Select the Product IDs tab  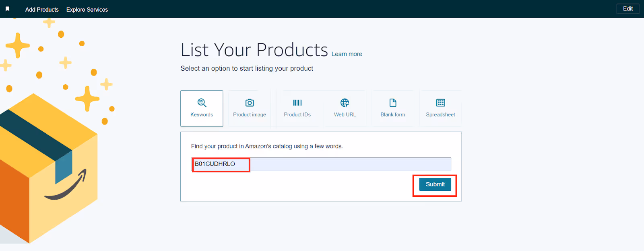(x=297, y=108)
